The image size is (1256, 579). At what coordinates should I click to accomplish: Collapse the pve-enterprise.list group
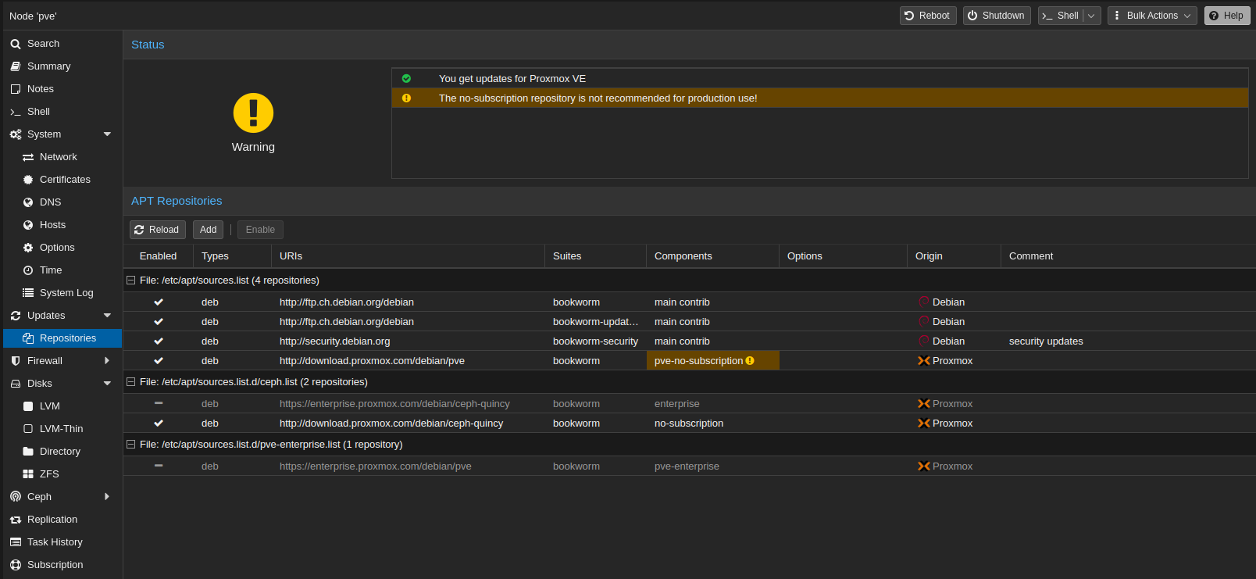131,445
